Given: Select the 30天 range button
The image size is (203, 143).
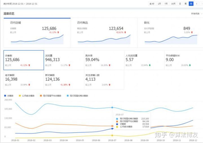Looking at the screenshot, I should tap(173, 4).
